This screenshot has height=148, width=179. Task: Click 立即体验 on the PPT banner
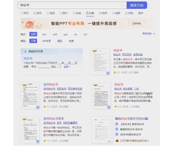pos(137,24)
